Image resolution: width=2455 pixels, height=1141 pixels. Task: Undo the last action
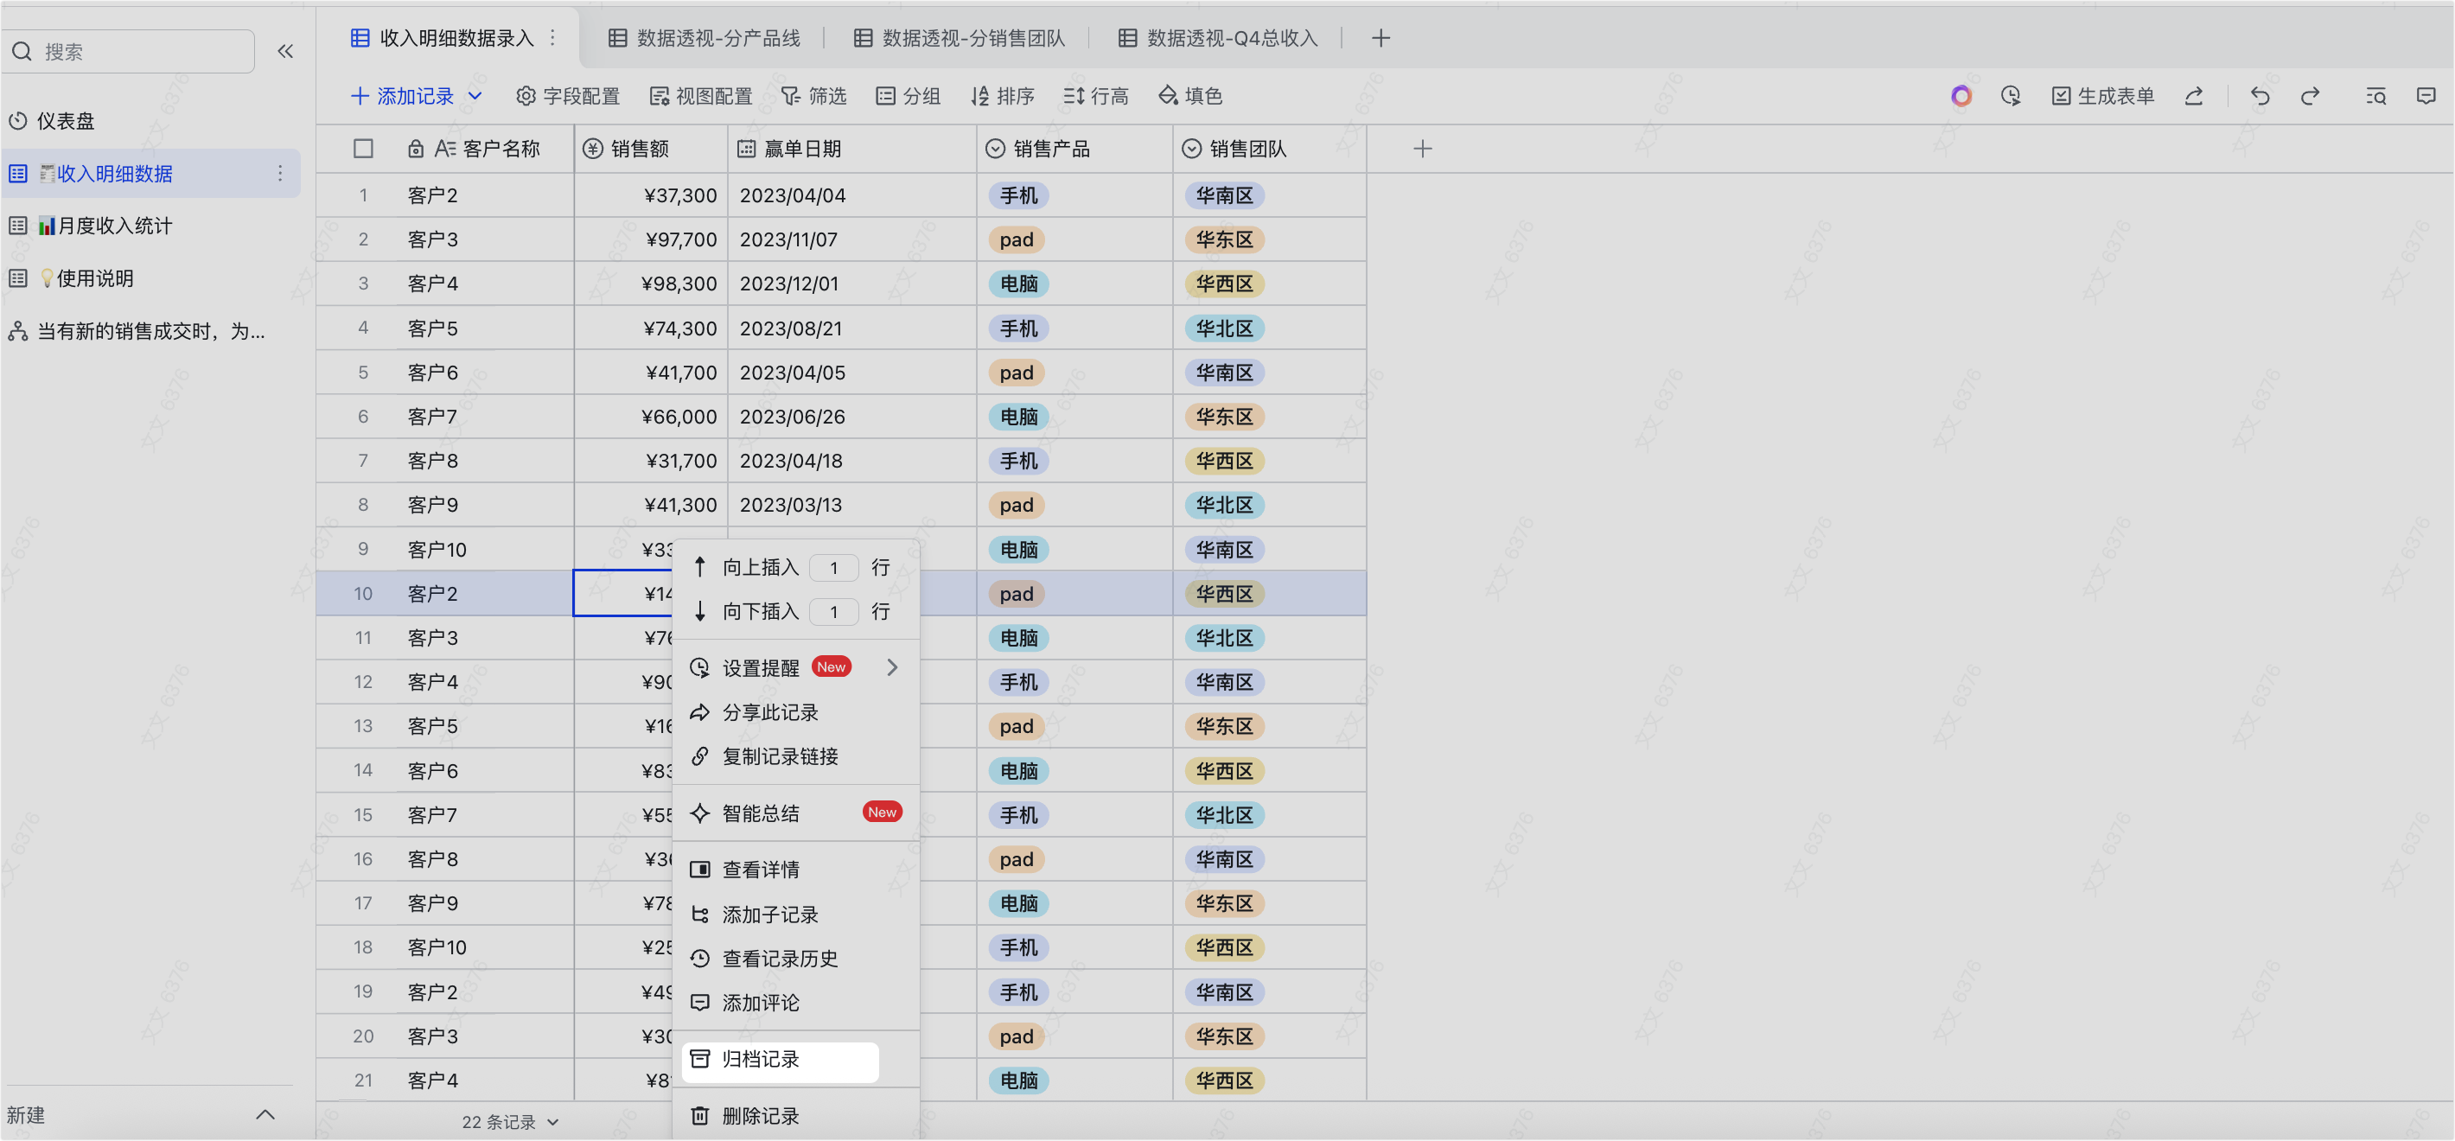coord(2260,96)
